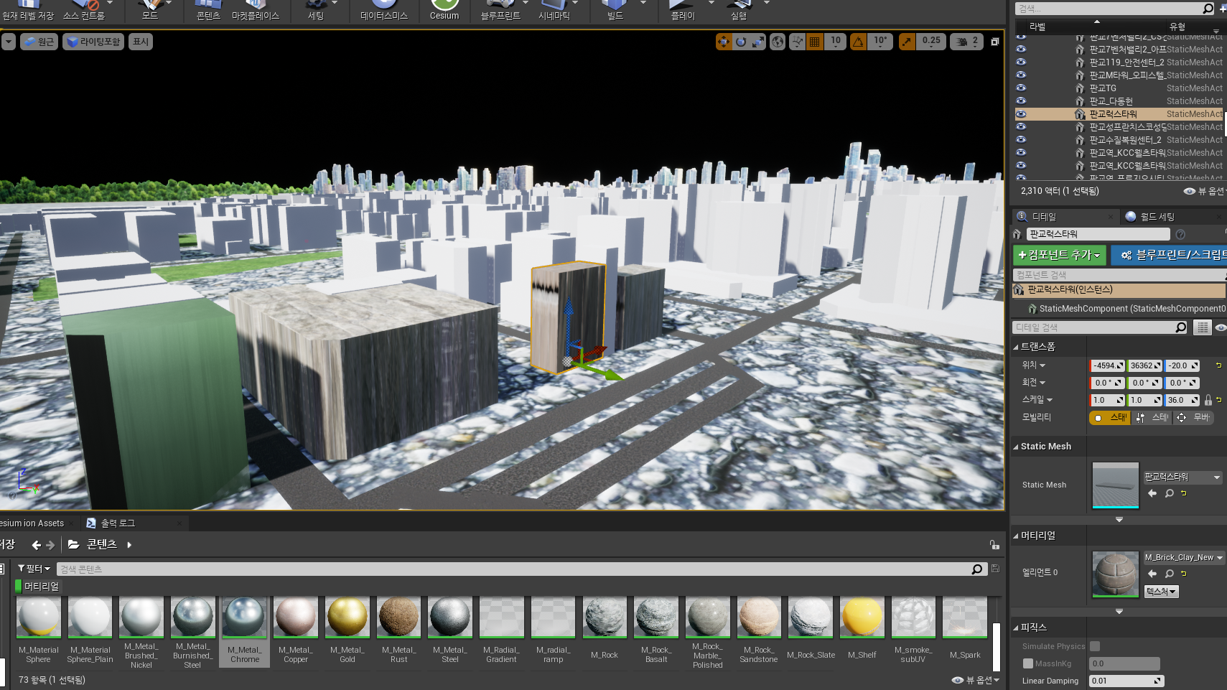
Task: Set mobility to Static (스태틱)
Action: pos(1109,417)
